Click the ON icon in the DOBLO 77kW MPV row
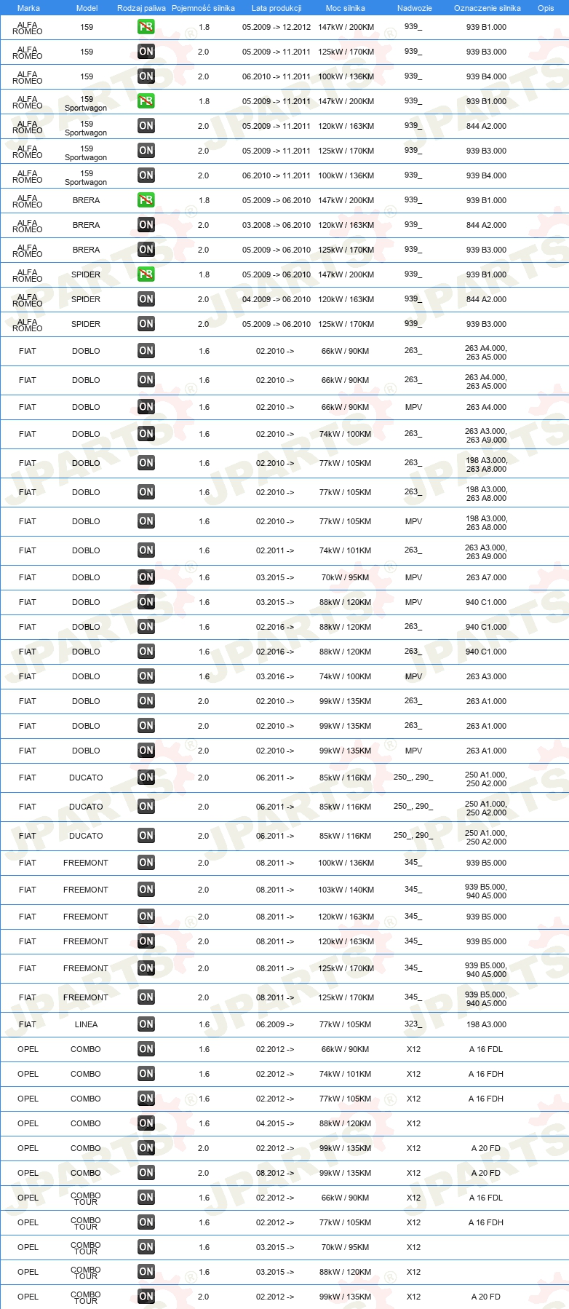 [146, 521]
